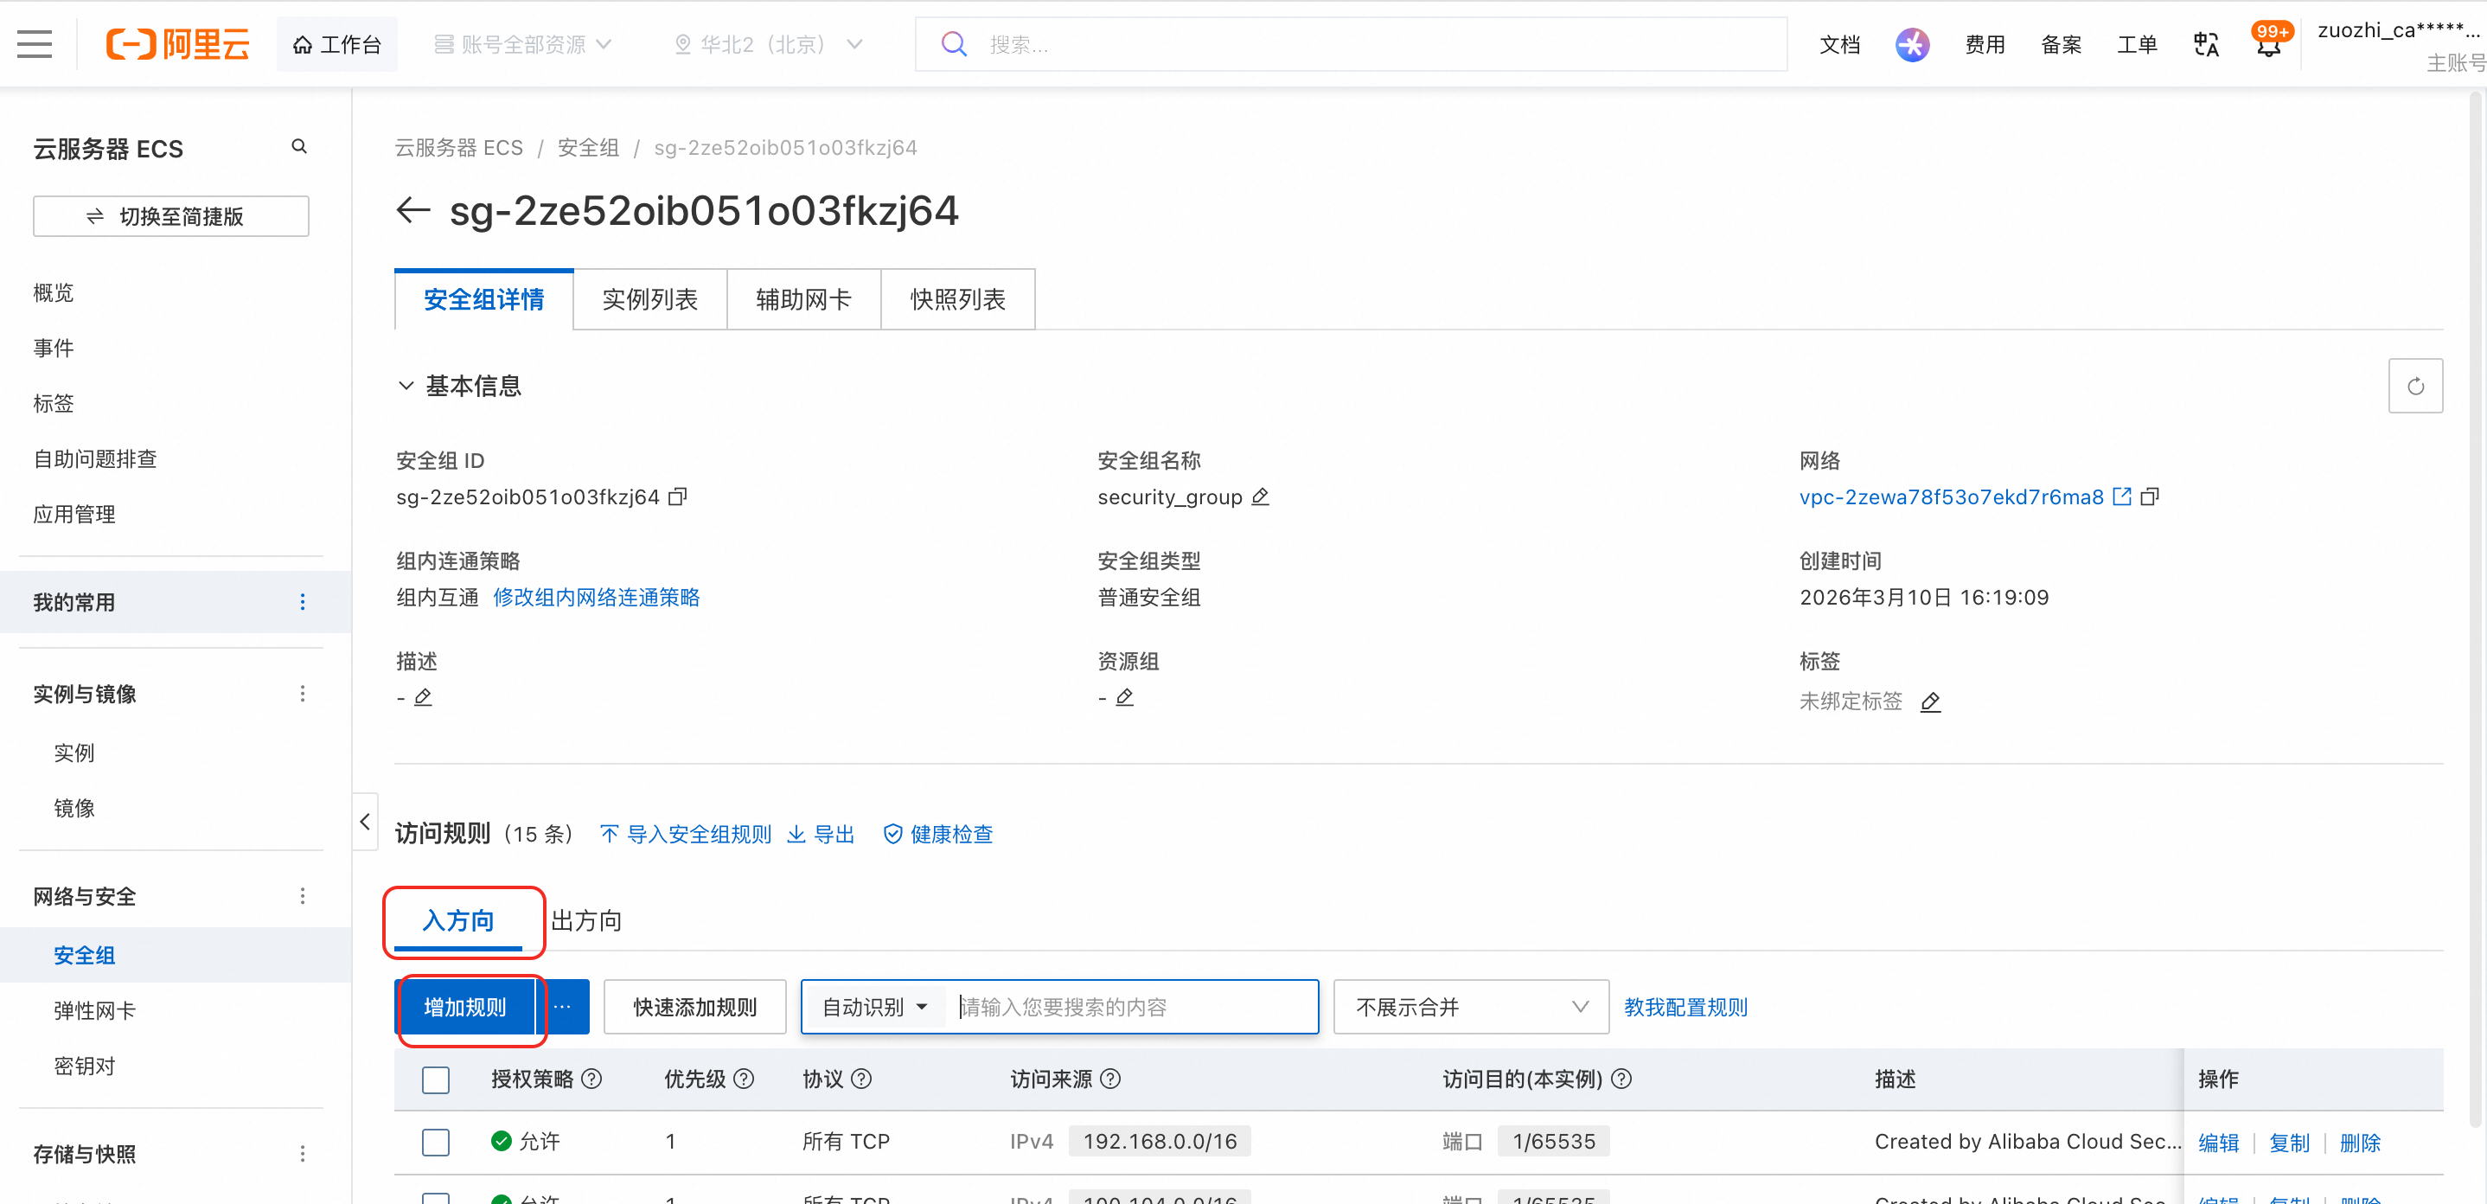
Task: Click 快速添加规则 button
Action: [x=695, y=1007]
